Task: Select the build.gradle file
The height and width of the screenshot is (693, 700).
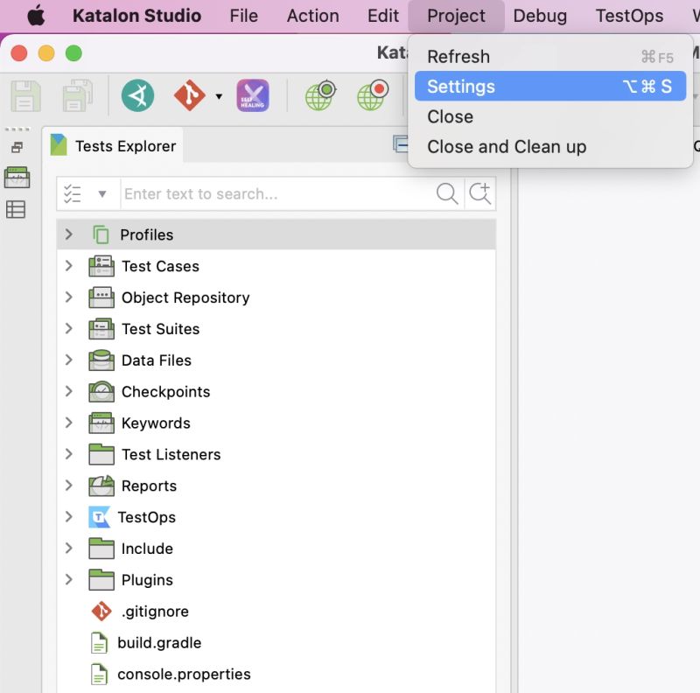Action: 159,642
